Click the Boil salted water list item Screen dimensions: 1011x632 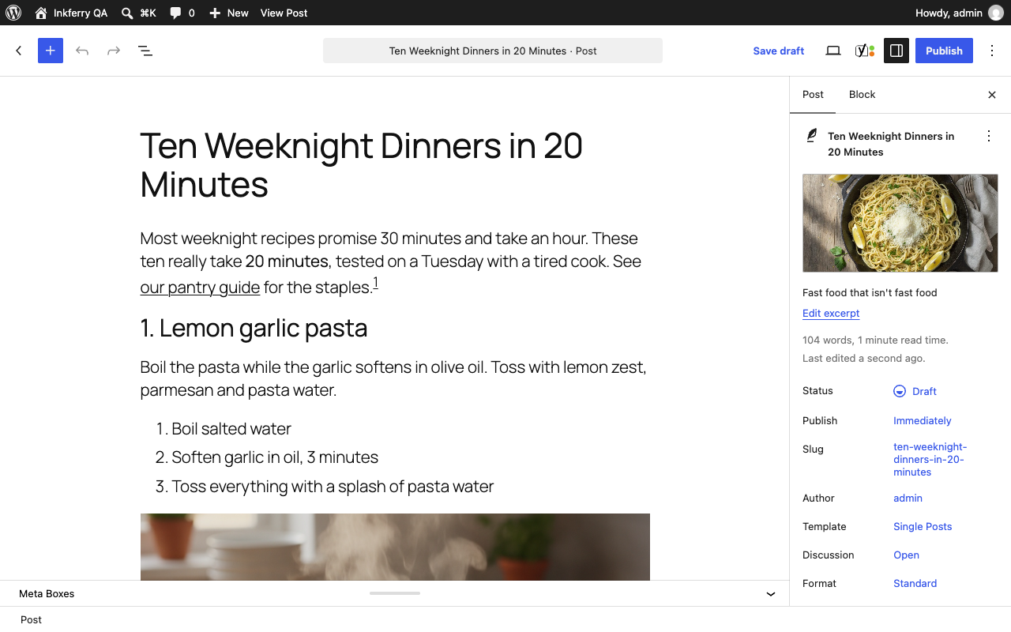pos(231,429)
